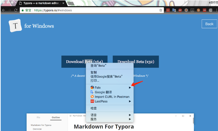Click the Google Translate extension icon
Viewport: 218px width, 131px height.
point(174,10)
